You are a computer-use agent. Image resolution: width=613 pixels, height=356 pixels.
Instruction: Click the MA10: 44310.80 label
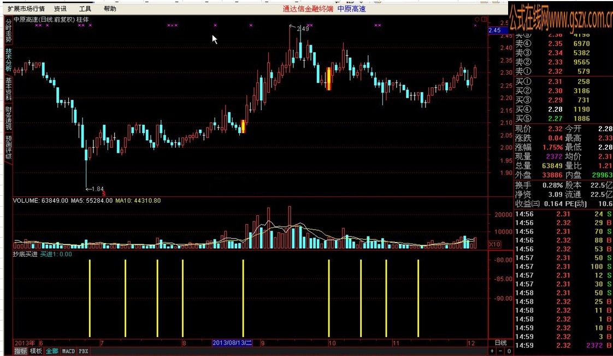(x=137, y=201)
